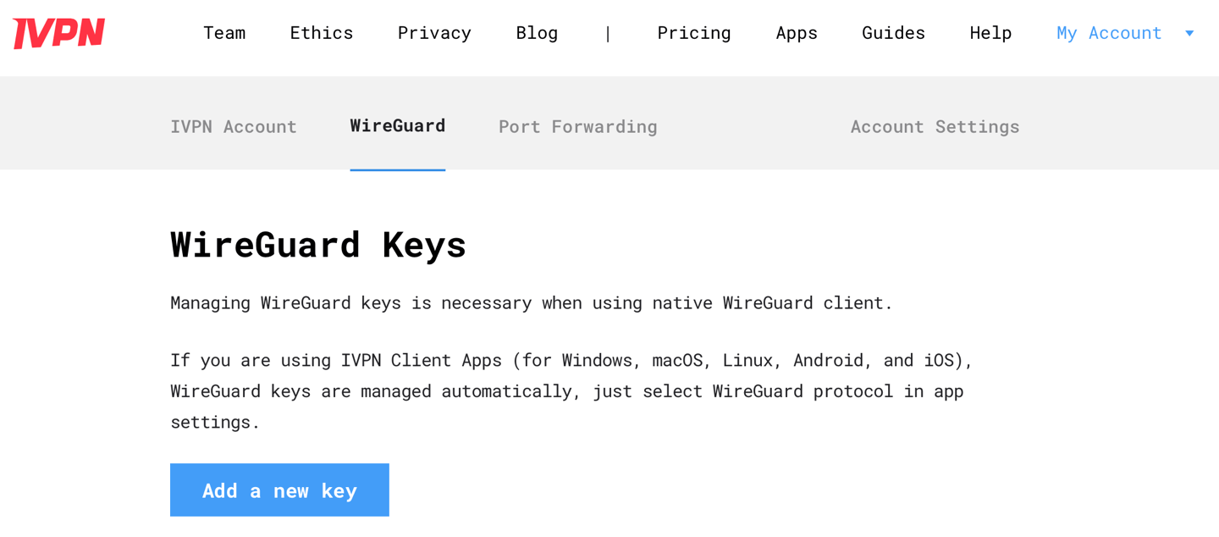
Task: Switch to the Port Forwarding tab
Action: 578,126
